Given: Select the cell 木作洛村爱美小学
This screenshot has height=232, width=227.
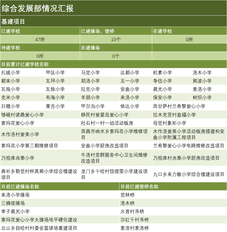Looking at the screenshot, I should point(40,134).
